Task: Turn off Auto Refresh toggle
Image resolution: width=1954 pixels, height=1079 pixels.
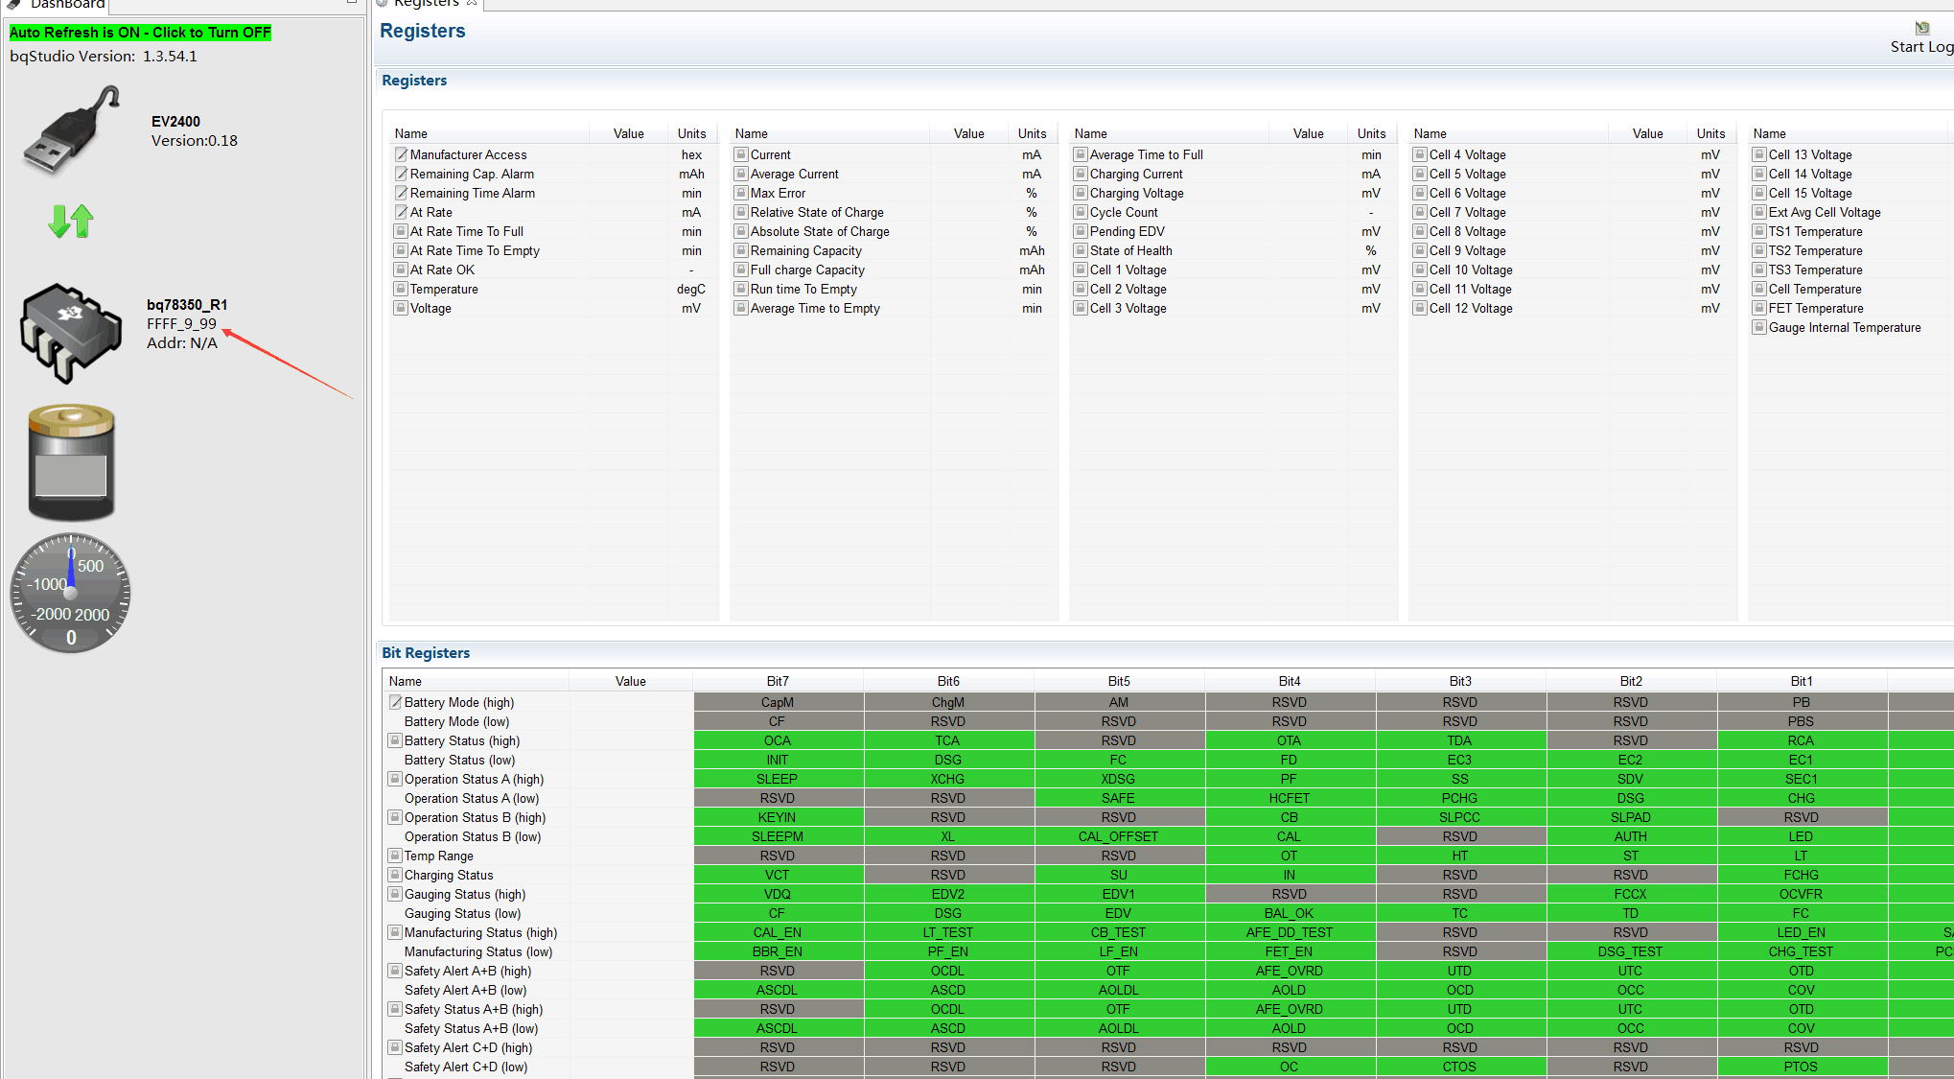Action: (140, 33)
